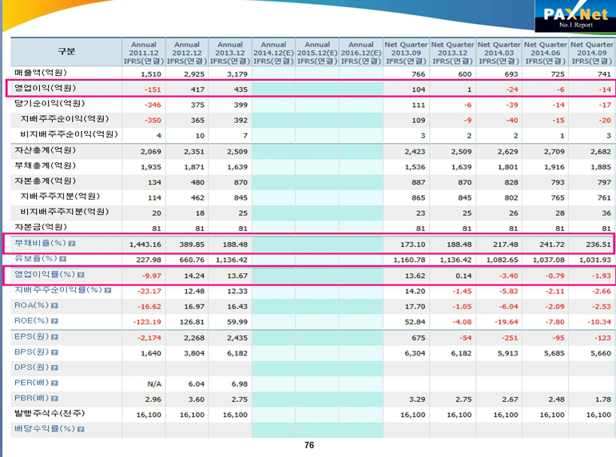Click the Net Quarter 2013.09 column header

click(406, 52)
